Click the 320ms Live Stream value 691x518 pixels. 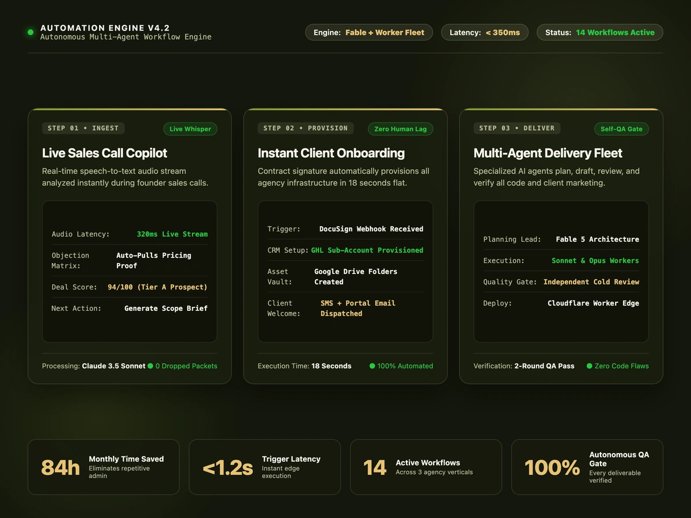[x=172, y=234]
